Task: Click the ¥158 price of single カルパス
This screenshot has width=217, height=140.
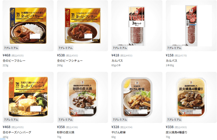Action: pyautogui.click(x=170, y=55)
